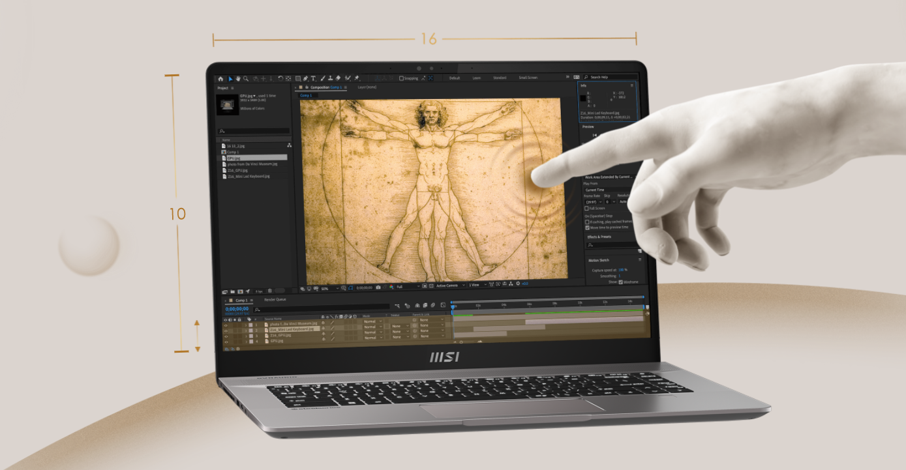Switch to the Default workspace
The width and height of the screenshot is (906, 470).
coord(455,78)
